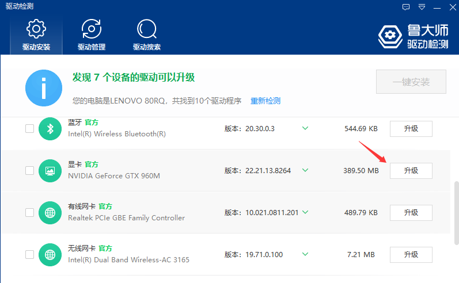Check the 蓝牙 driver checkbox
The width and height of the screenshot is (459, 283).
[x=29, y=129]
